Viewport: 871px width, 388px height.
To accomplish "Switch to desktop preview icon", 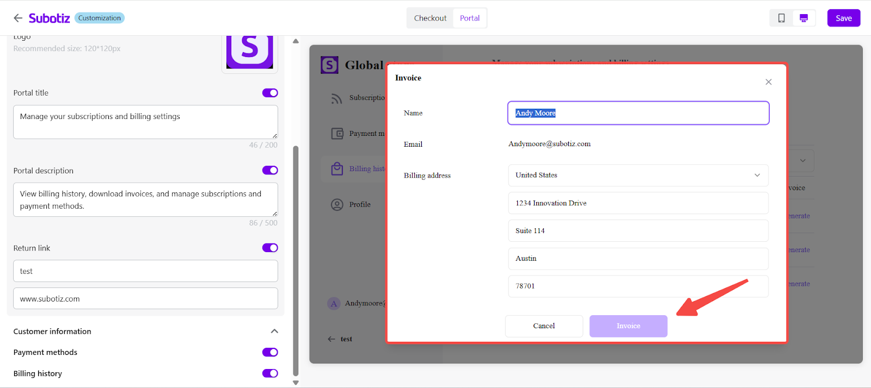I will coord(803,18).
